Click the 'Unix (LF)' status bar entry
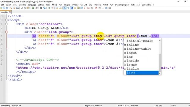 coord(158,106)
